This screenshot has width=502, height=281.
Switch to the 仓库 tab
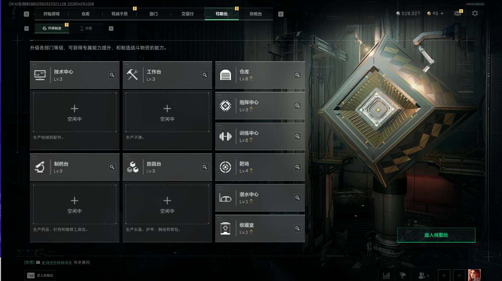pos(85,14)
